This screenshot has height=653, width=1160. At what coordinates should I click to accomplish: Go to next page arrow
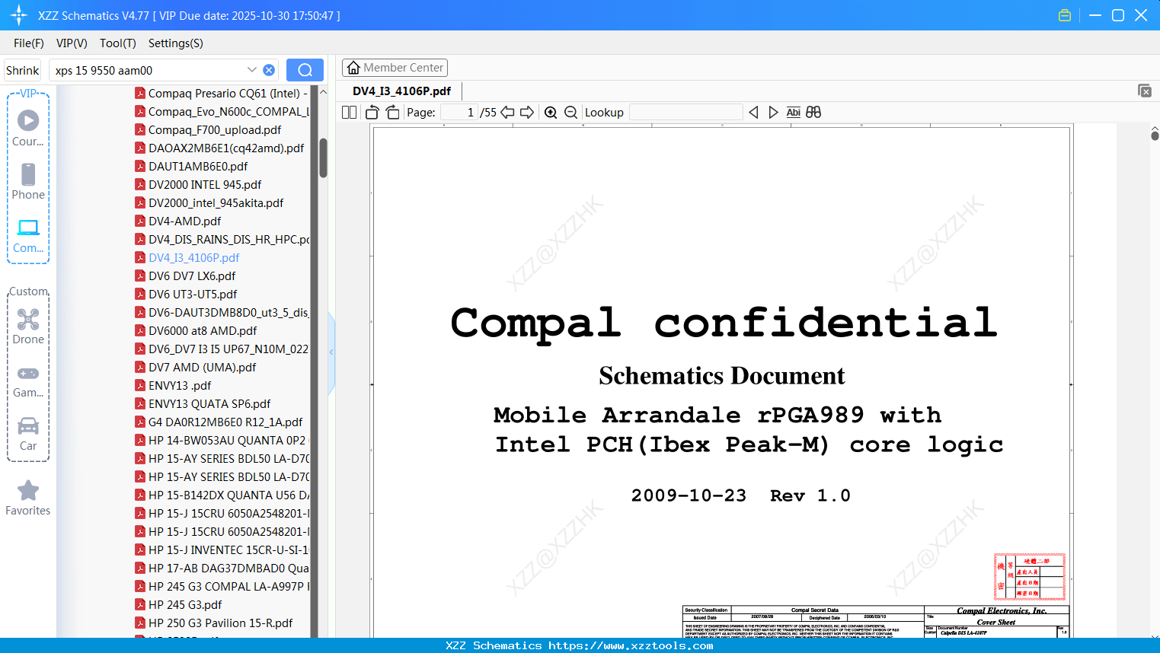click(527, 112)
